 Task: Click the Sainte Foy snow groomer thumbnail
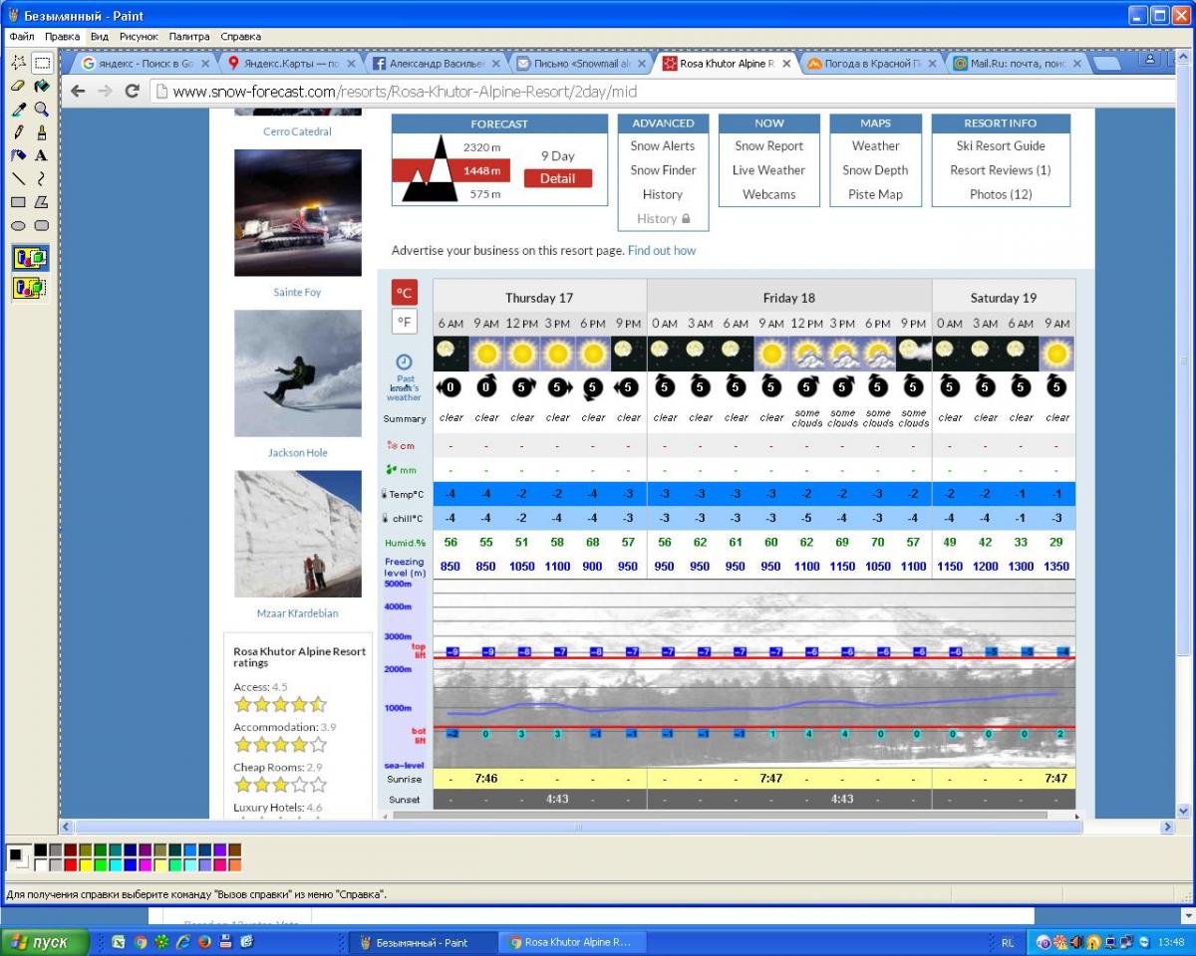click(x=298, y=213)
